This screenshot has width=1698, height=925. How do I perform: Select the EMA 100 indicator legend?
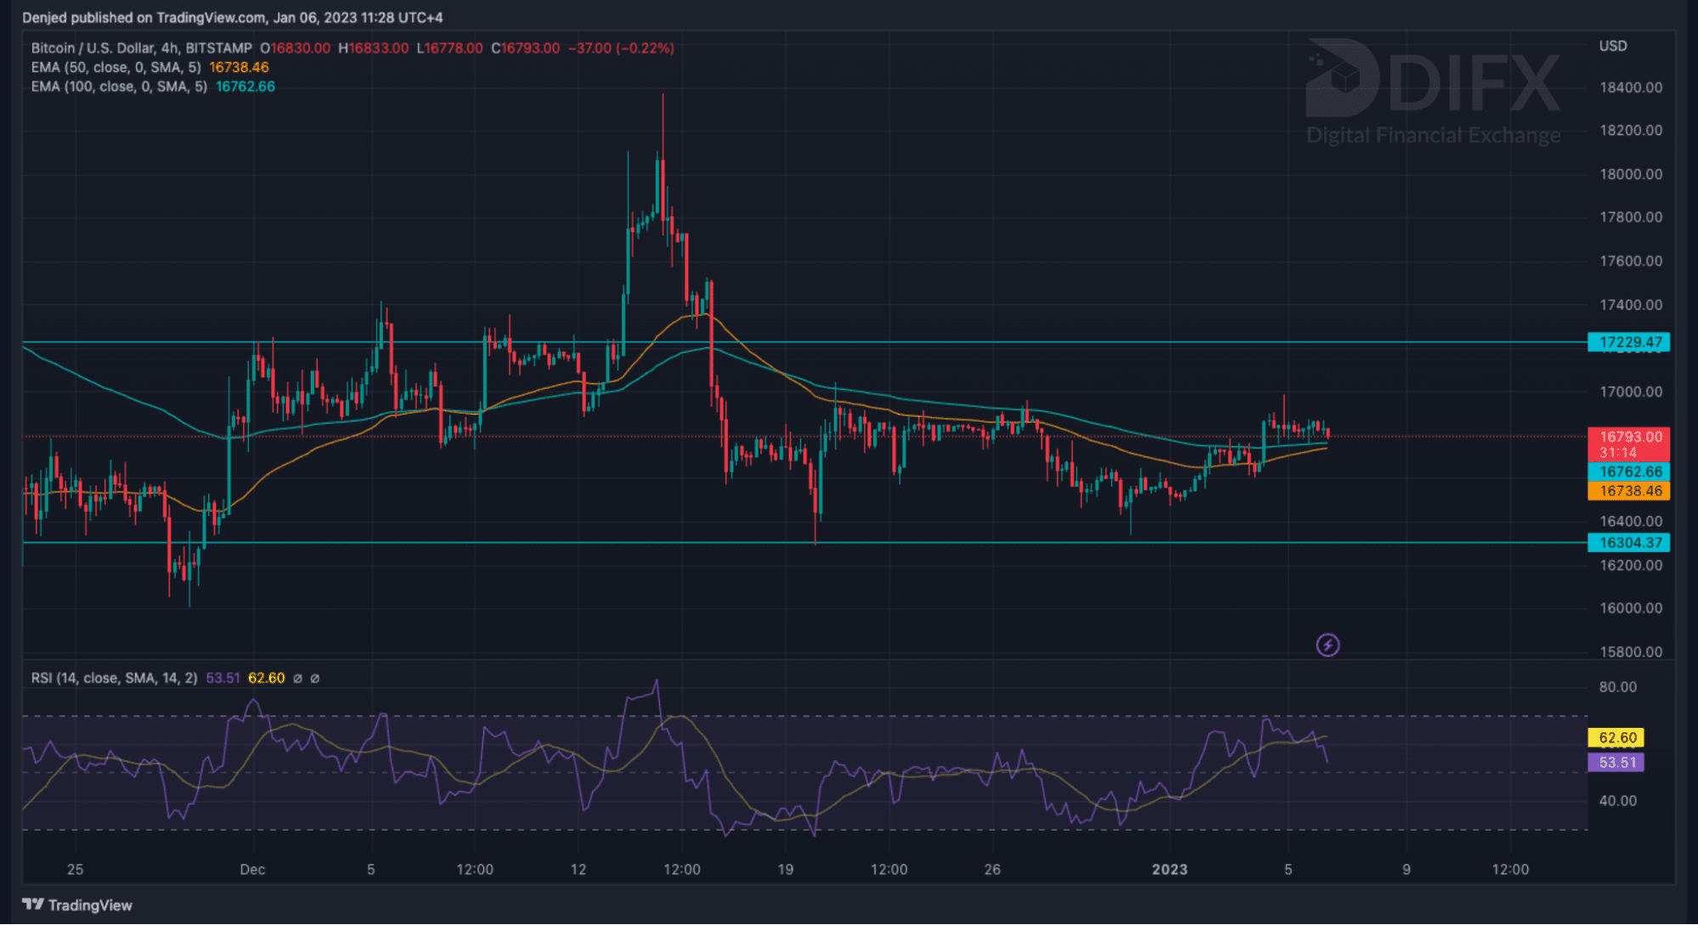coord(119,87)
